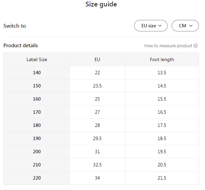Click the label size 200 cell

click(x=37, y=152)
